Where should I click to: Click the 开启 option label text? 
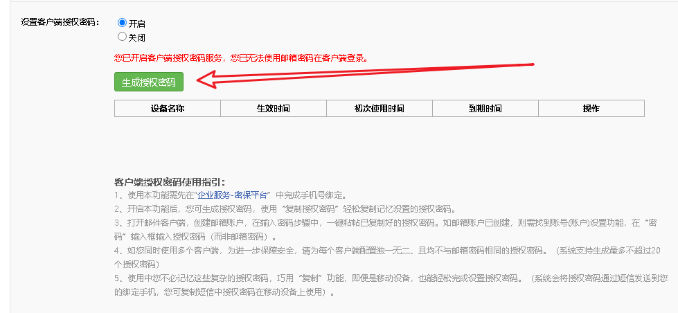(137, 24)
